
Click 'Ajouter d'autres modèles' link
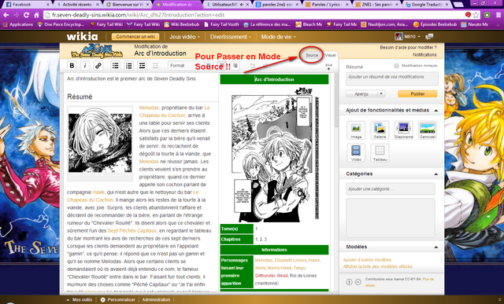tap(367, 260)
